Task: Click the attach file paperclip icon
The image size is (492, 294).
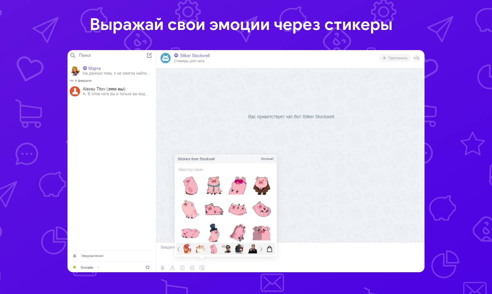Action: (x=163, y=268)
